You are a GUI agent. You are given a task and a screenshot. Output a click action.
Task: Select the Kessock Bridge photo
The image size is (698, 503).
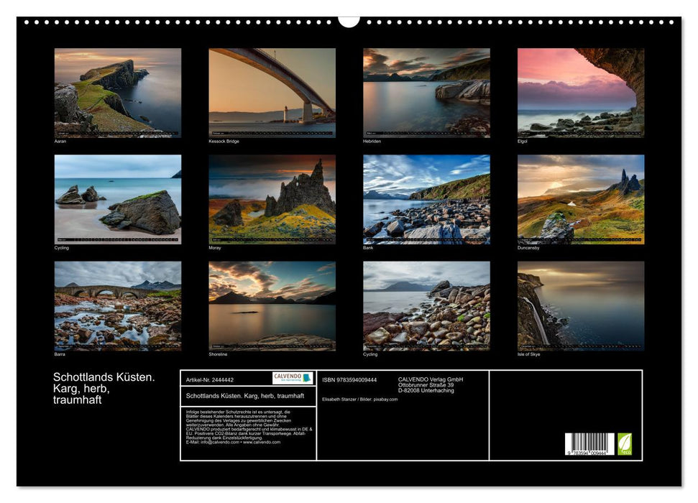(x=272, y=93)
